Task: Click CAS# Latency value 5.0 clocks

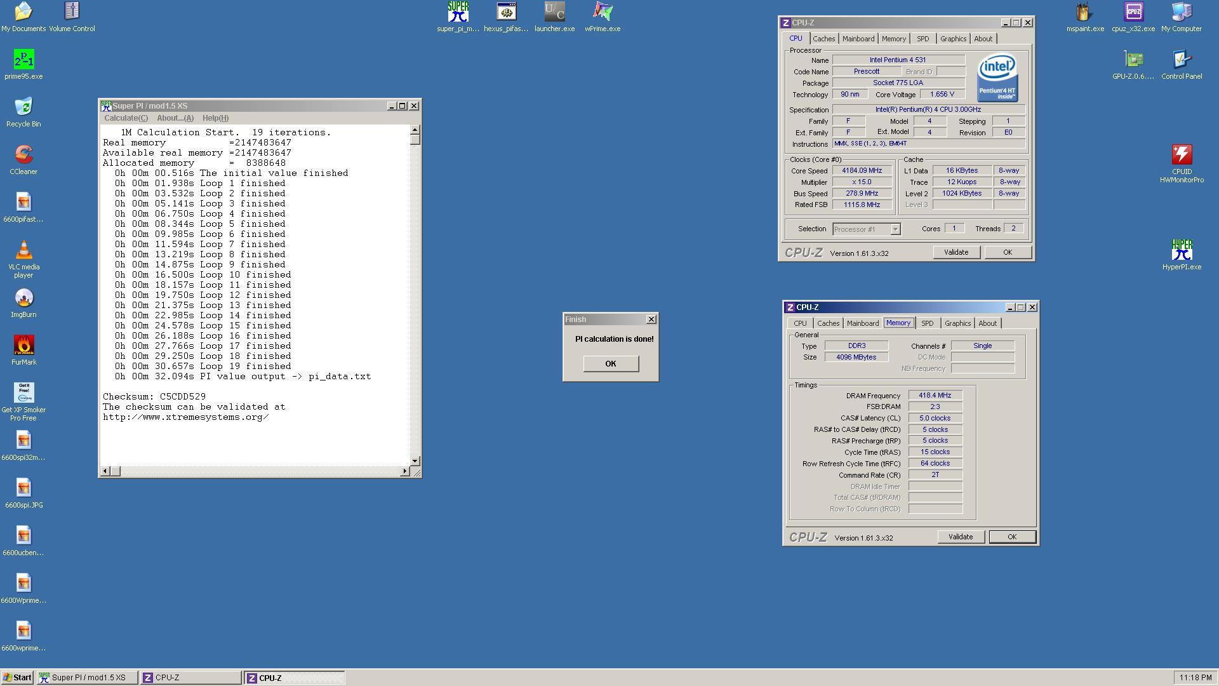Action: pyautogui.click(x=935, y=419)
